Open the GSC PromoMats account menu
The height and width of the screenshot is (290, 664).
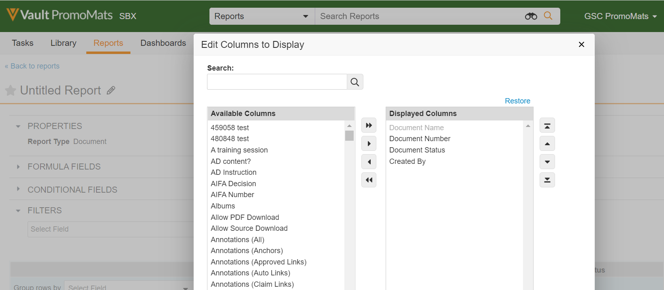(x=620, y=16)
